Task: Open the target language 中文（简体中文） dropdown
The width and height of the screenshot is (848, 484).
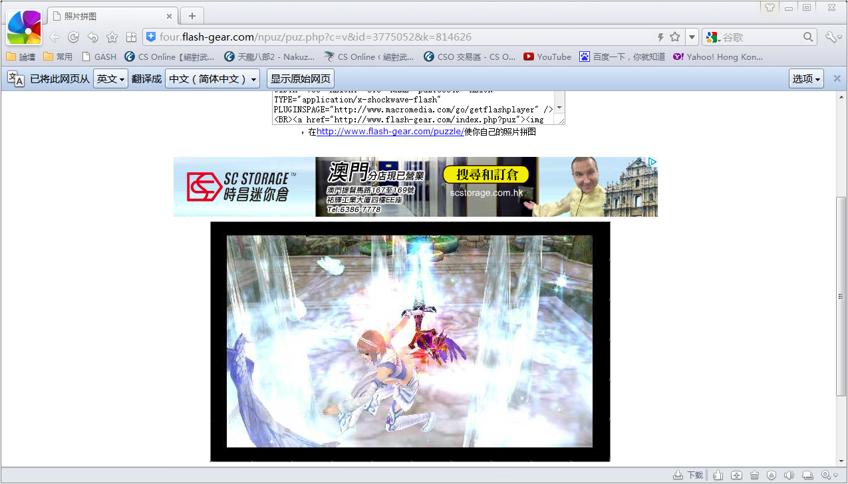Action: click(x=213, y=79)
